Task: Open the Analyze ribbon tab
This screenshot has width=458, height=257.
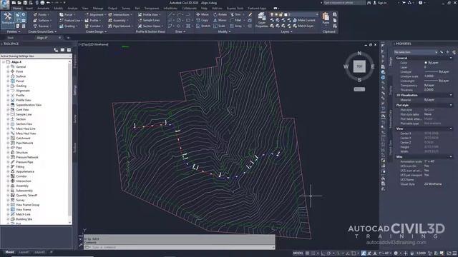Action: click(x=72, y=9)
